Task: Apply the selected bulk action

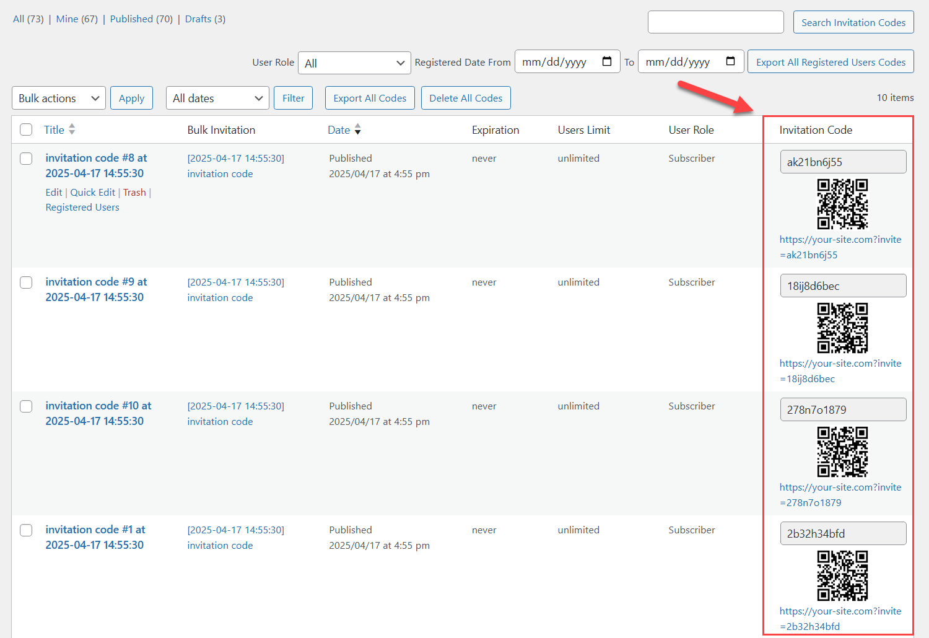Action: [x=131, y=98]
